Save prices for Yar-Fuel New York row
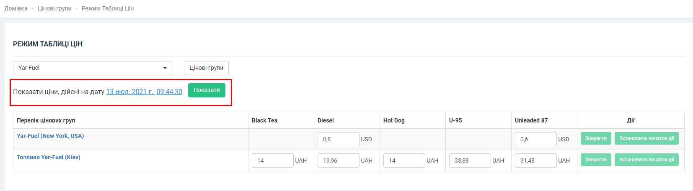 point(595,138)
